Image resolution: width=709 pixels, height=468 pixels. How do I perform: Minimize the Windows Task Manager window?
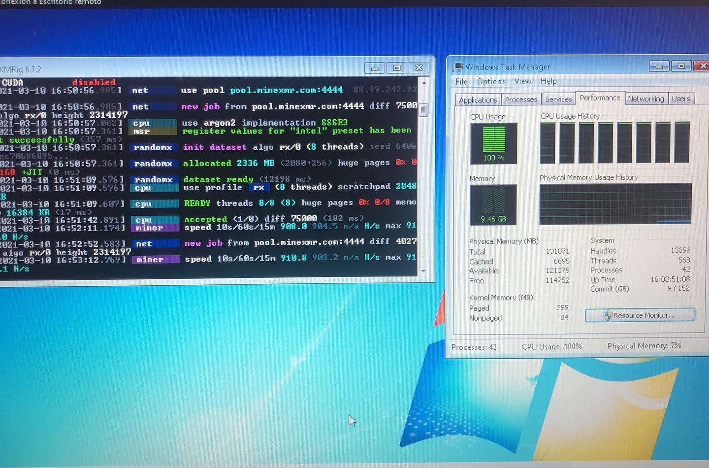pos(659,66)
